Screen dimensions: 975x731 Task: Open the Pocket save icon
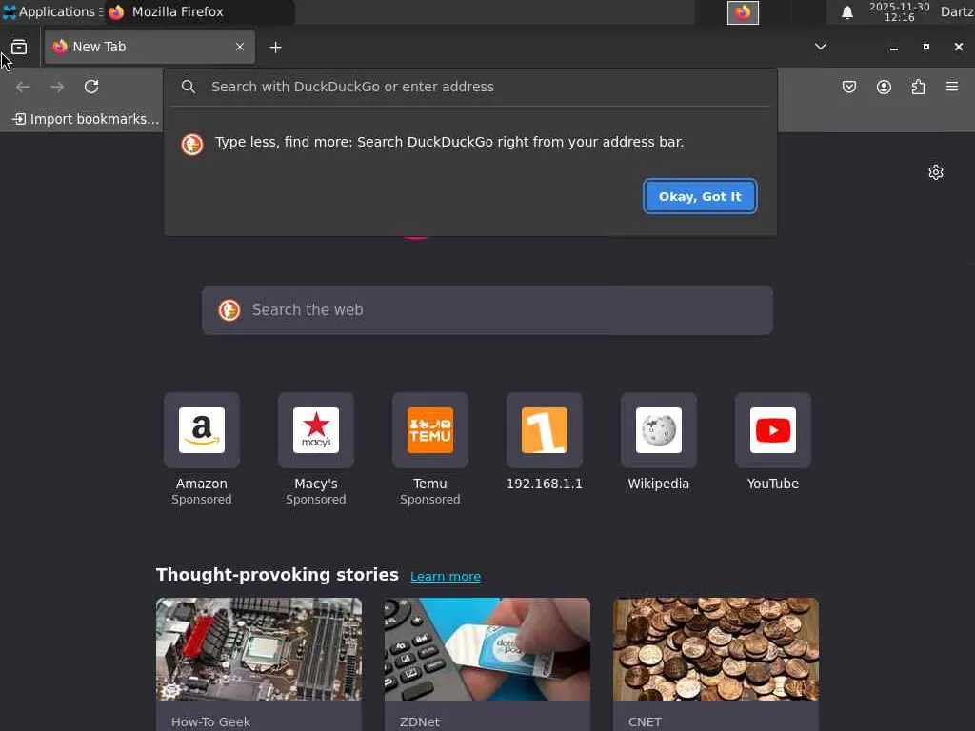click(x=848, y=87)
